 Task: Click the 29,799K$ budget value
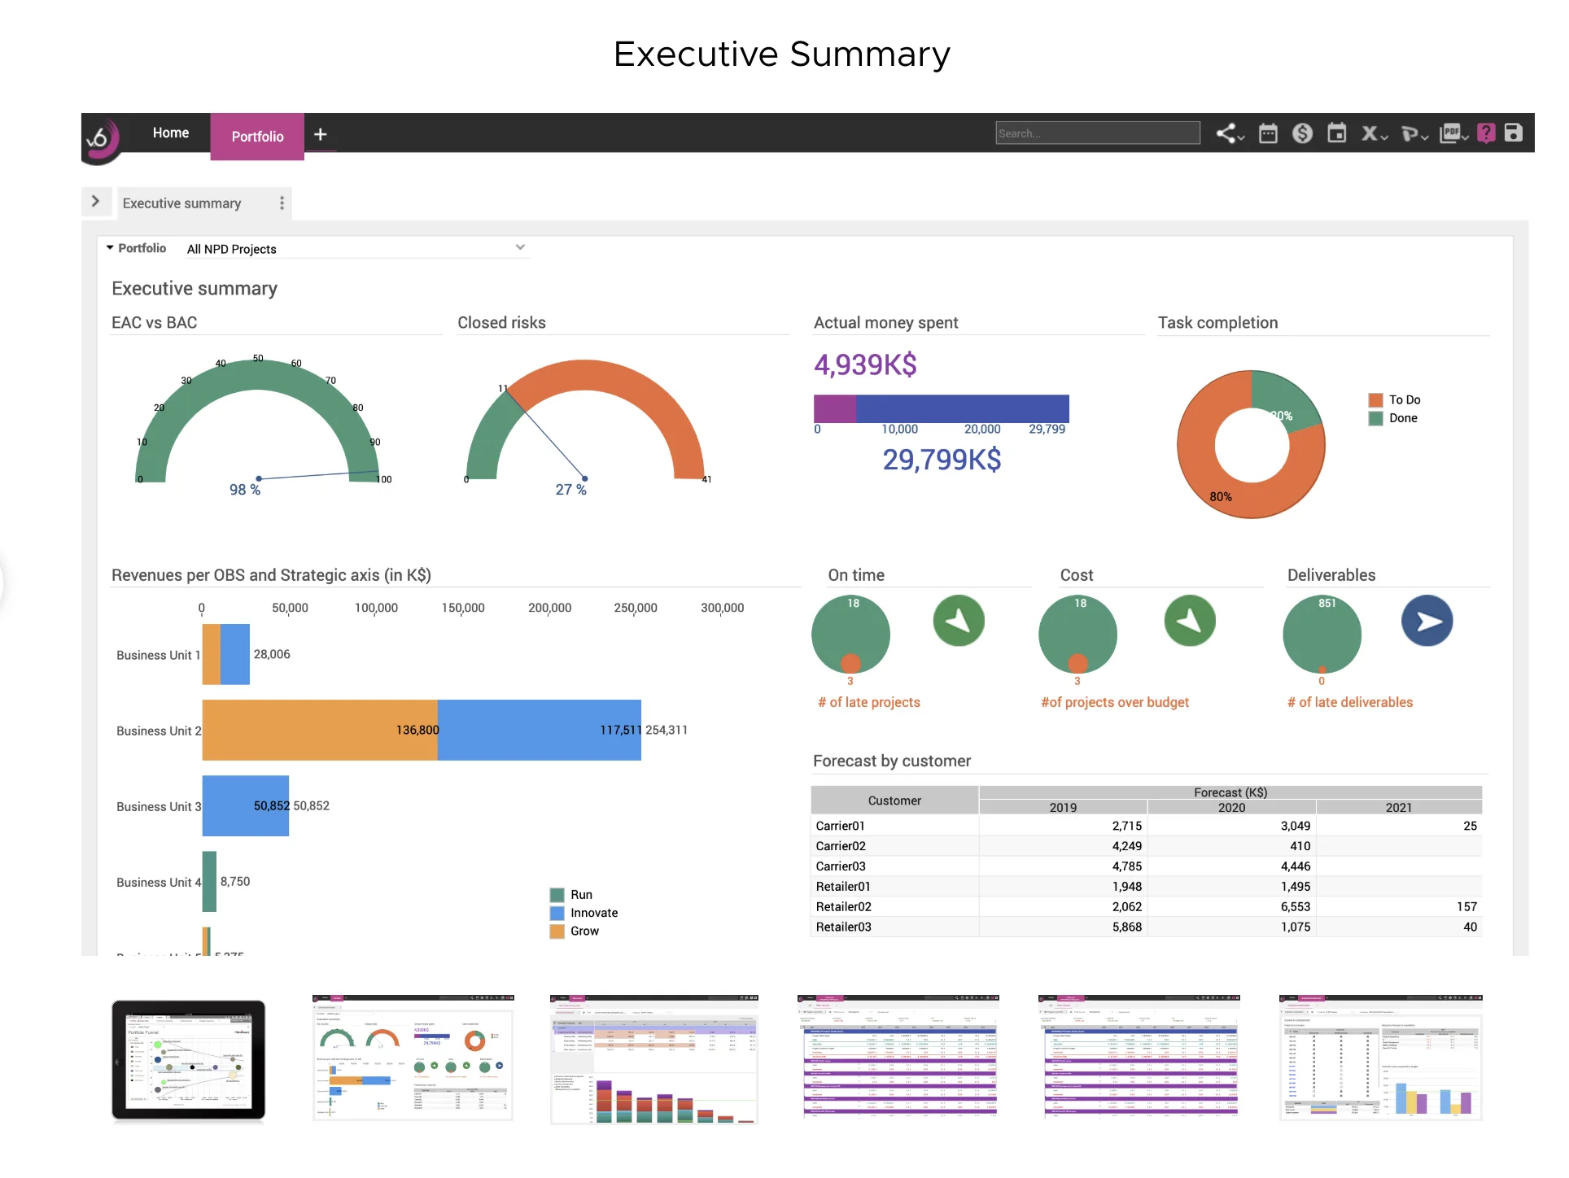[x=942, y=460]
